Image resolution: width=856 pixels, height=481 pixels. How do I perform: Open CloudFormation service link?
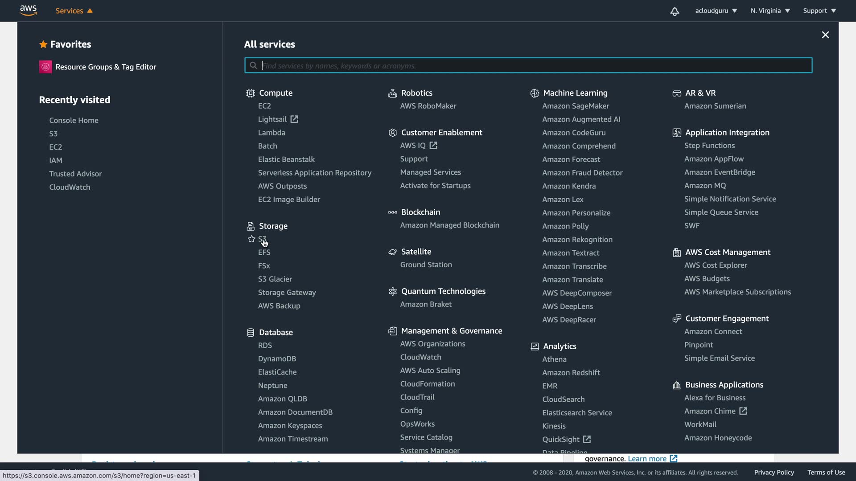click(x=427, y=384)
